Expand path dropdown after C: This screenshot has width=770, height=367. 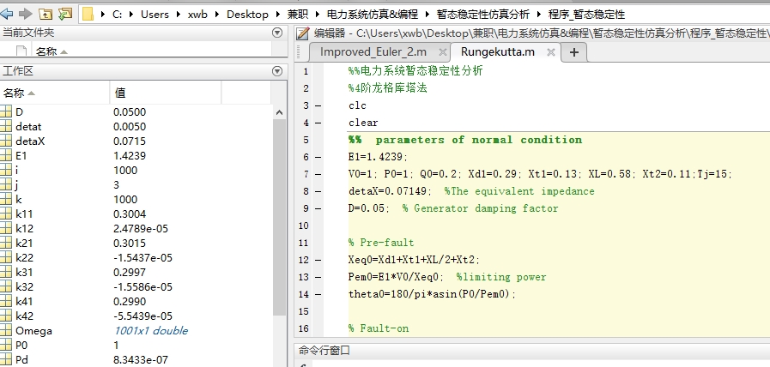tap(131, 15)
